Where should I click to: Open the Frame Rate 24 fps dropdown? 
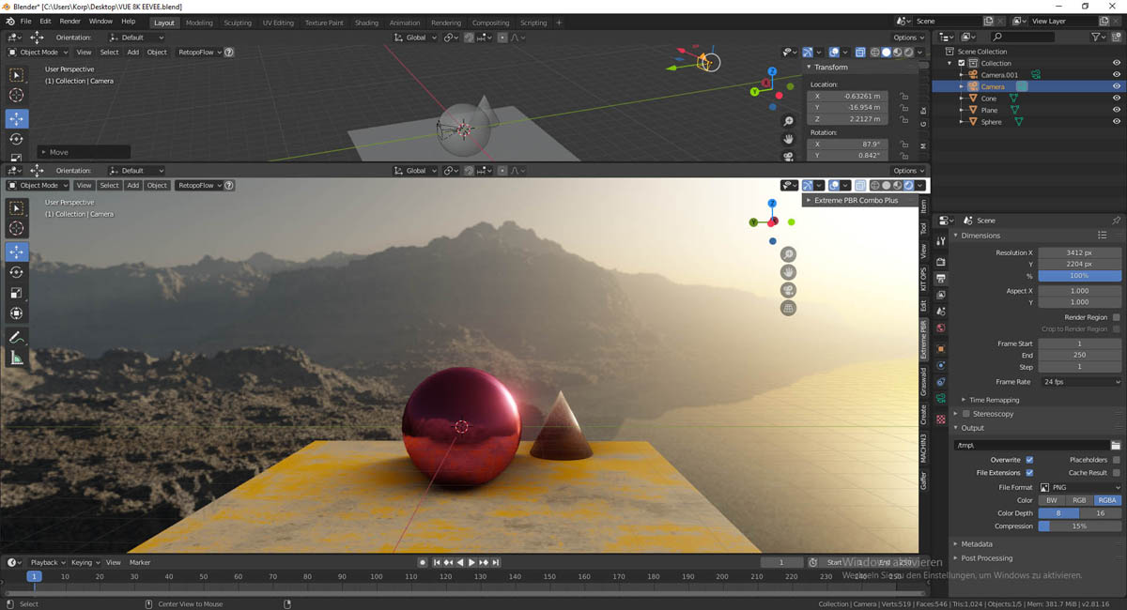click(x=1079, y=382)
